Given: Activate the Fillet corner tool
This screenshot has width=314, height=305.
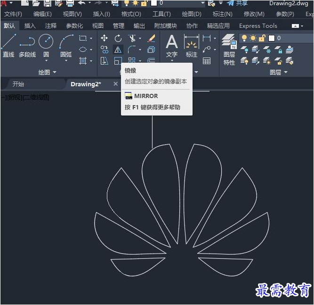Looking at the screenshot, I should pos(132,49).
